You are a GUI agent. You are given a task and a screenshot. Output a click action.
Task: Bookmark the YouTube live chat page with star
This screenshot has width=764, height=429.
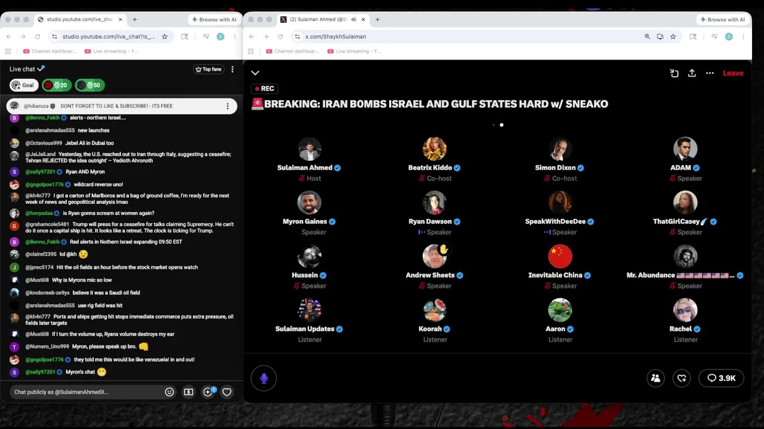(x=165, y=36)
